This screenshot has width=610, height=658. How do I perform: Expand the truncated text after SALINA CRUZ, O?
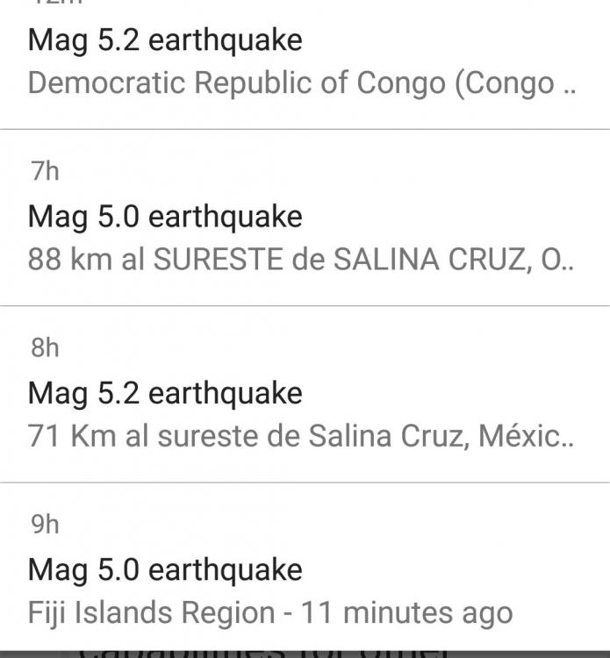[x=569, y=262]
